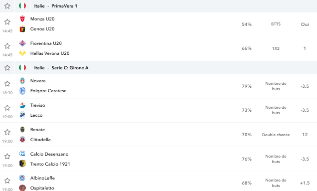Select the Calcio Desenzano team name
The width and height of the screenshot is (317, 191).
(49, 154)
